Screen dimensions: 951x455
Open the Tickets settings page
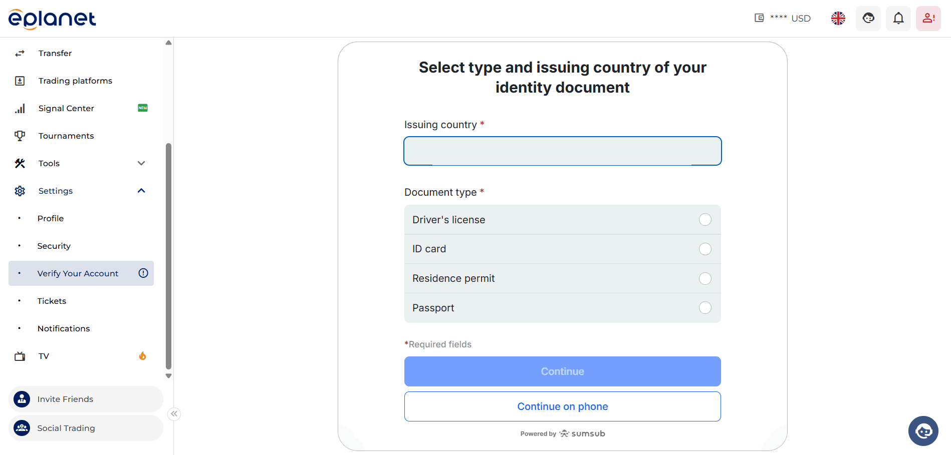[x=52, y=301]
